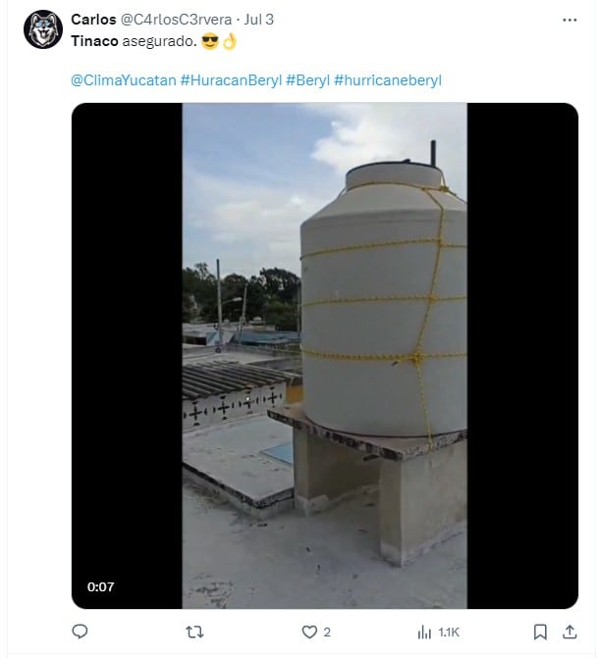Share the tweet via upload icon
This screenshot has height=658, width=596.
tap(569, 633)
